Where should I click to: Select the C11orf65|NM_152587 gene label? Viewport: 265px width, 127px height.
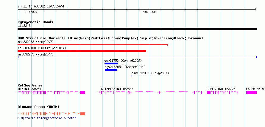pyautogui.click(x=117, y=89)
